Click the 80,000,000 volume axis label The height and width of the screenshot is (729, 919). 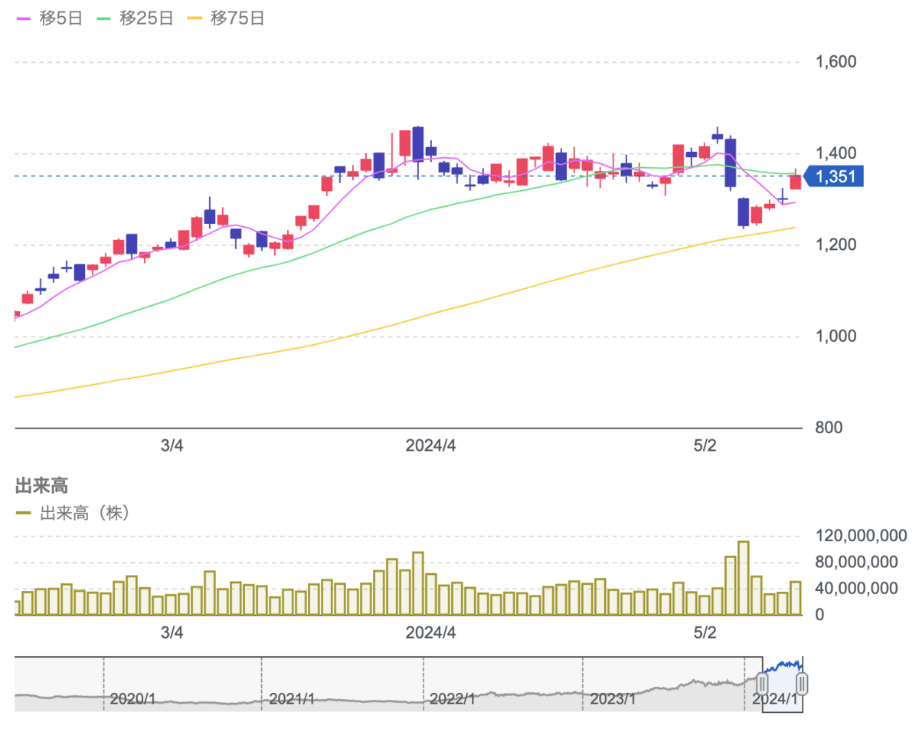tap(857, 562)
